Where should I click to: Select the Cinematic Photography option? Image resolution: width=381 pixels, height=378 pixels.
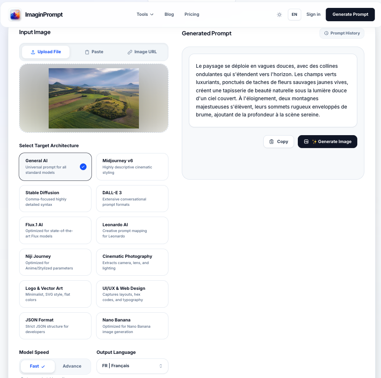pos(132,262)
